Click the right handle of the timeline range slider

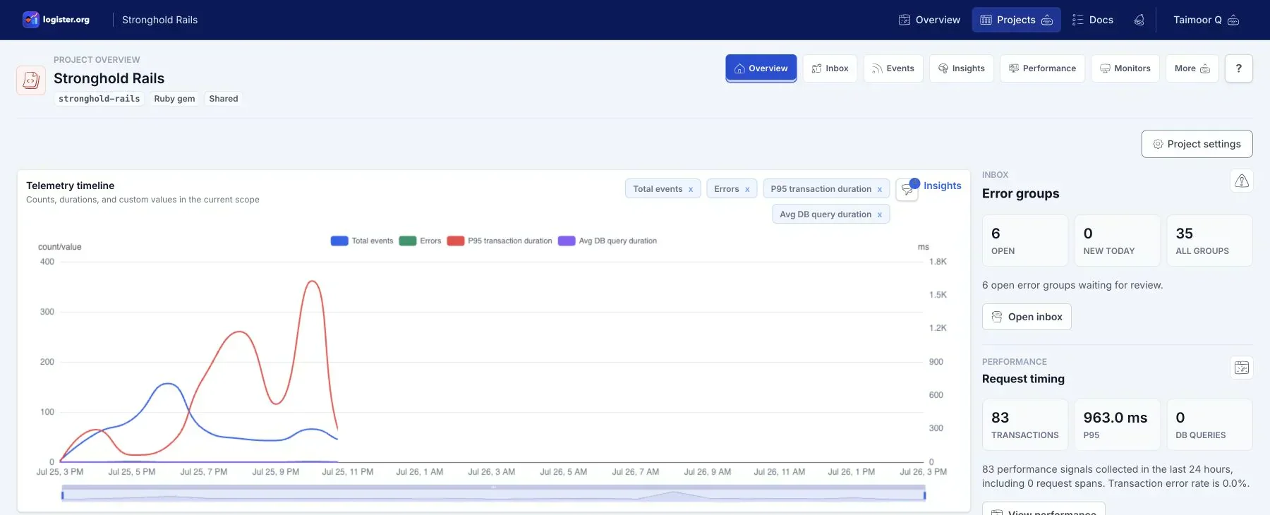tap(924, 495)
